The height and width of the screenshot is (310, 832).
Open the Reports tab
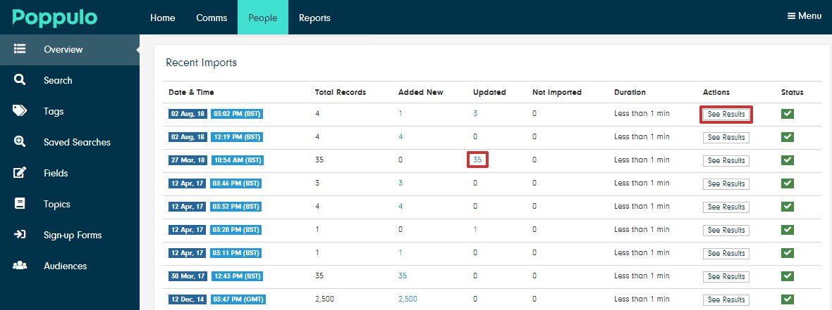(x=314, y=18)
